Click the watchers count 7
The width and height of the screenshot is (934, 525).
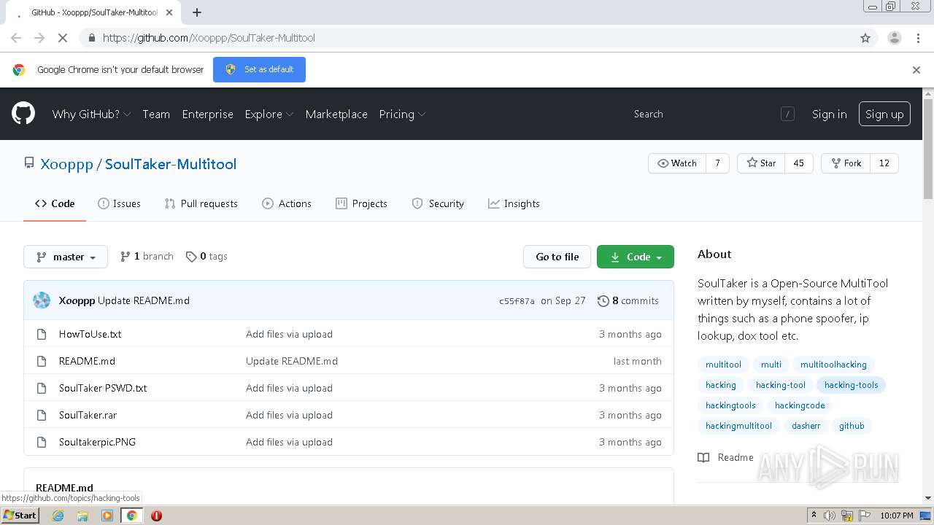[x=717, y=163]
